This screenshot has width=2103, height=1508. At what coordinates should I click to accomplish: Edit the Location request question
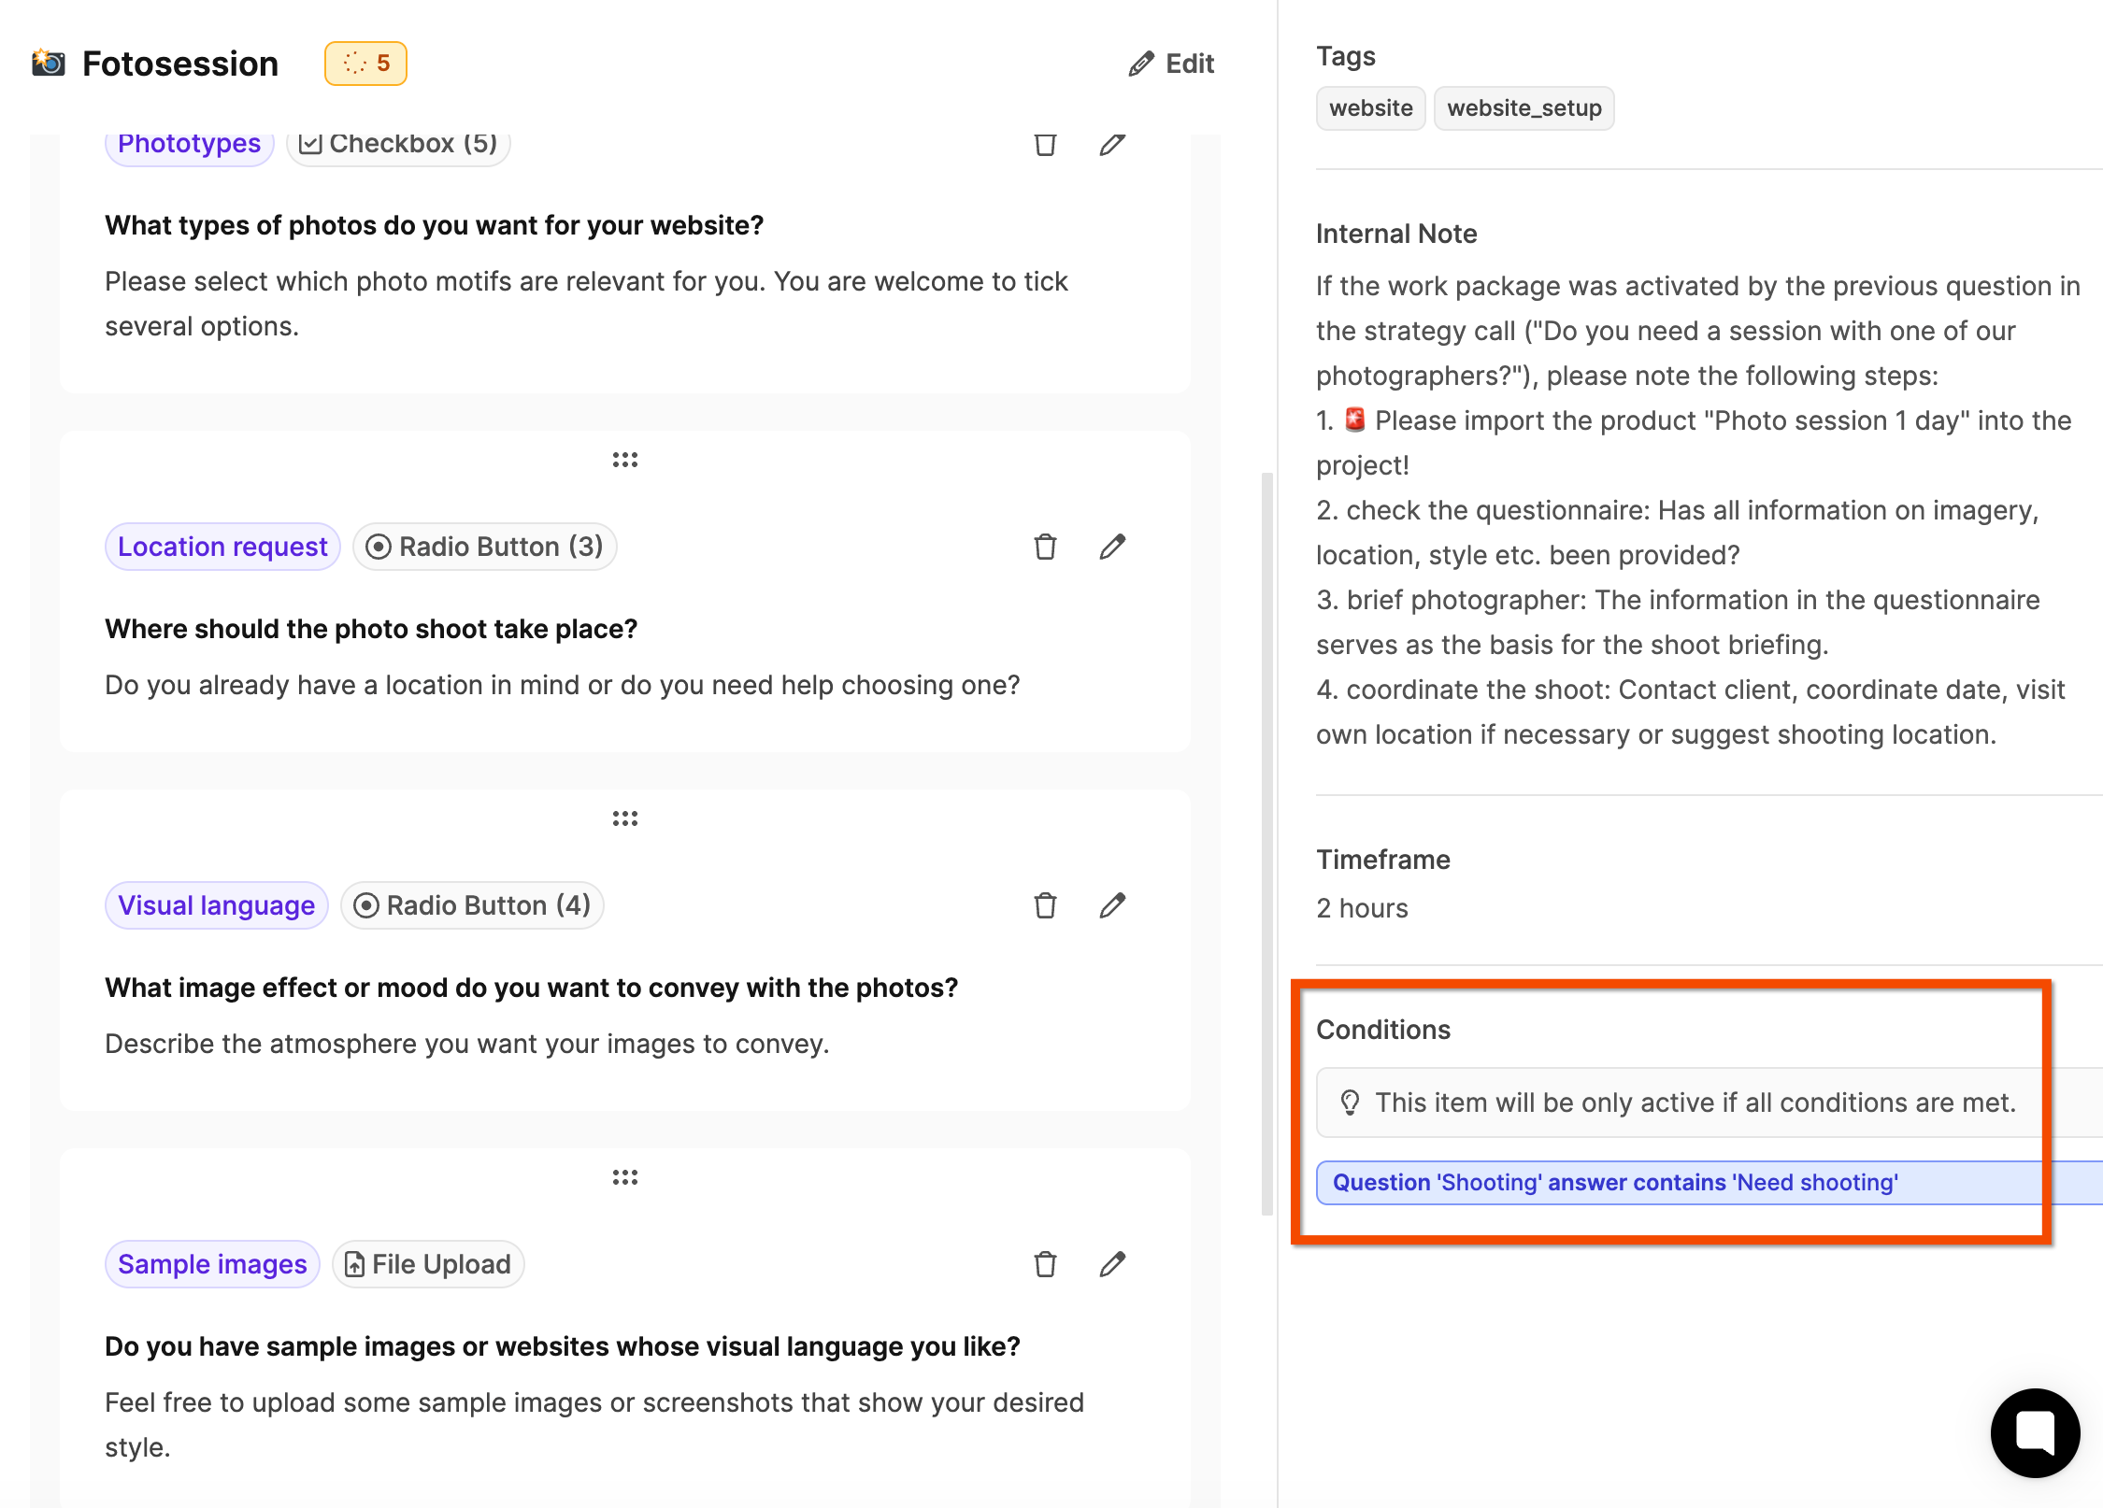[x=1112, y=547]
